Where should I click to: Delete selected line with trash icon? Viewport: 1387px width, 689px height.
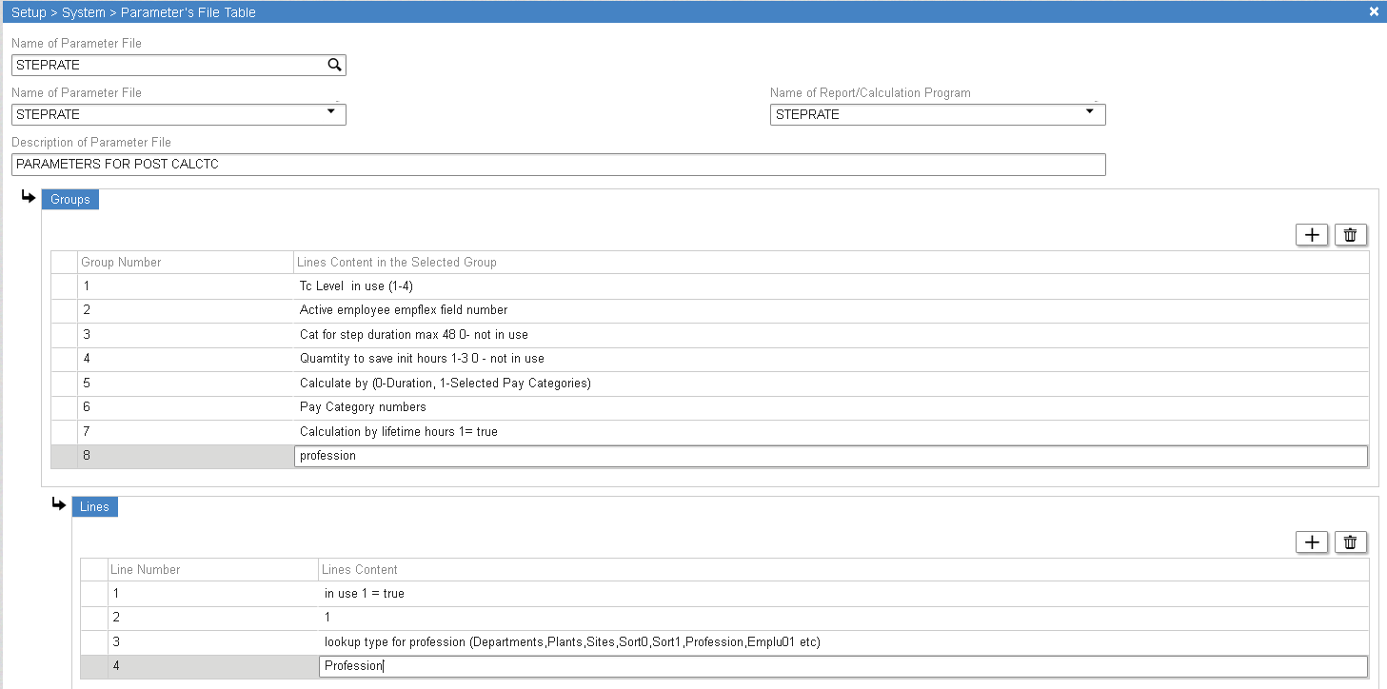tap(1351, 542)
